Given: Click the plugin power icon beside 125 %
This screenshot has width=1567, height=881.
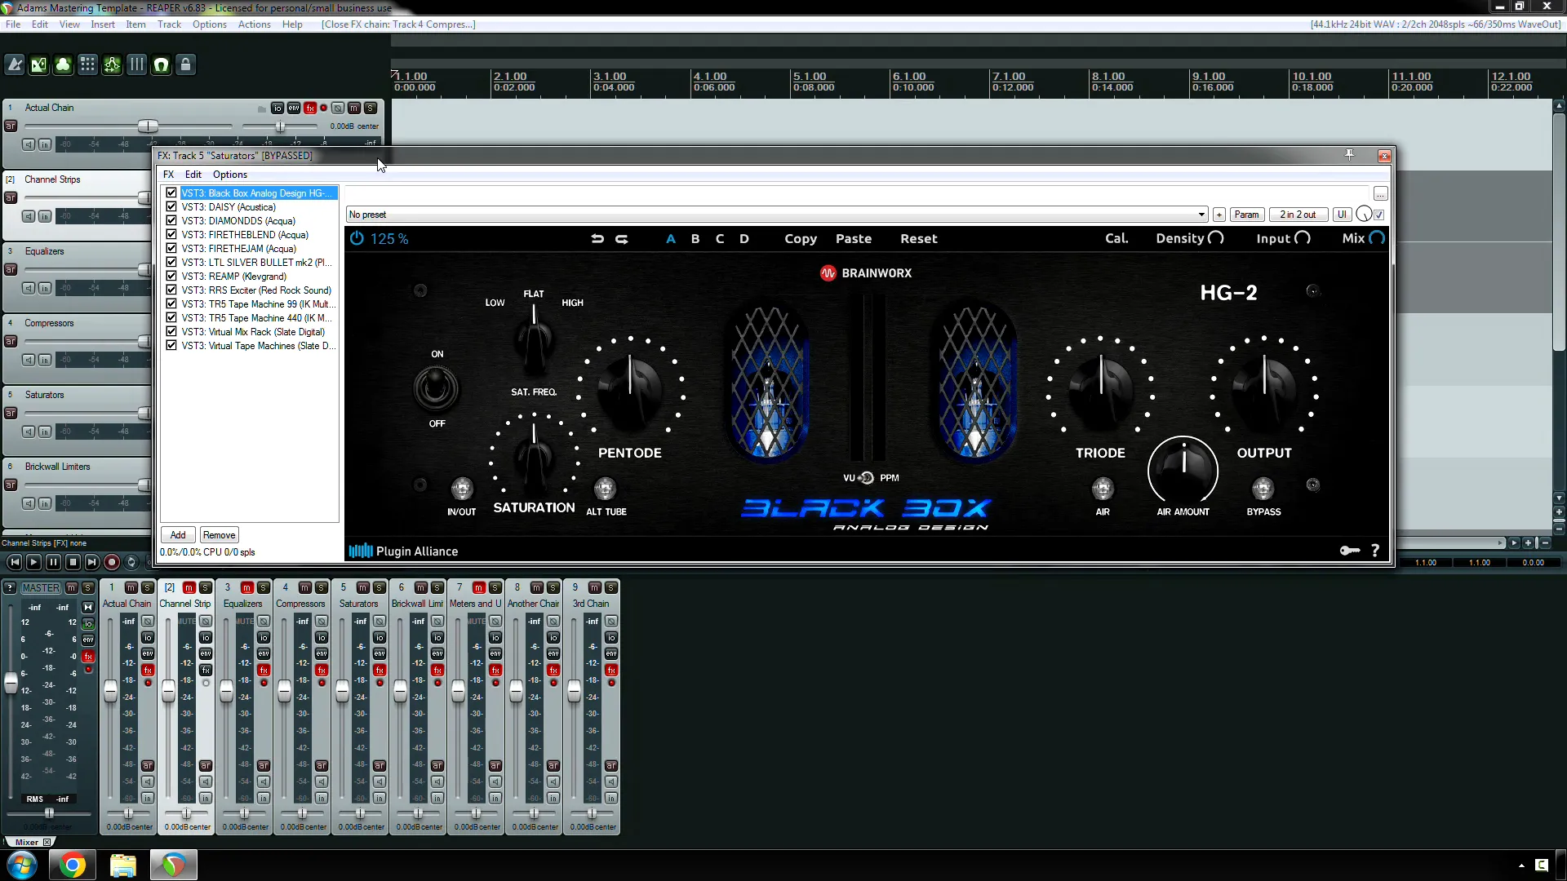Looking at the screenshot, I should pos(357,238).
